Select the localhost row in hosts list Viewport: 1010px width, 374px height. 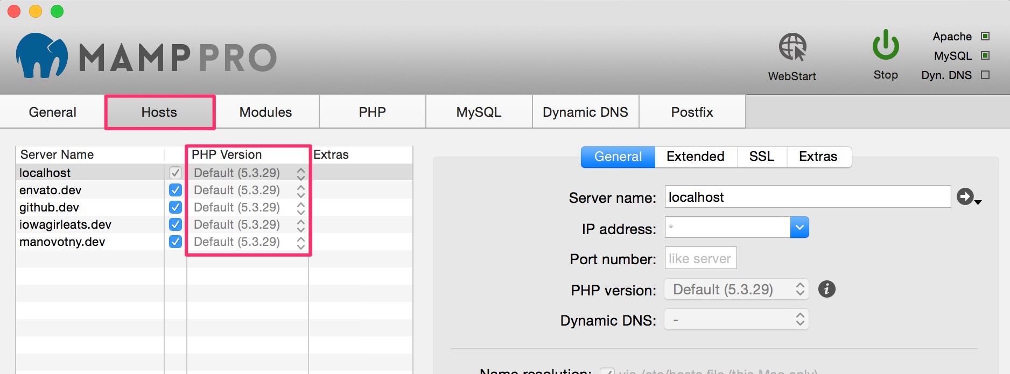[x=214, y=173]
